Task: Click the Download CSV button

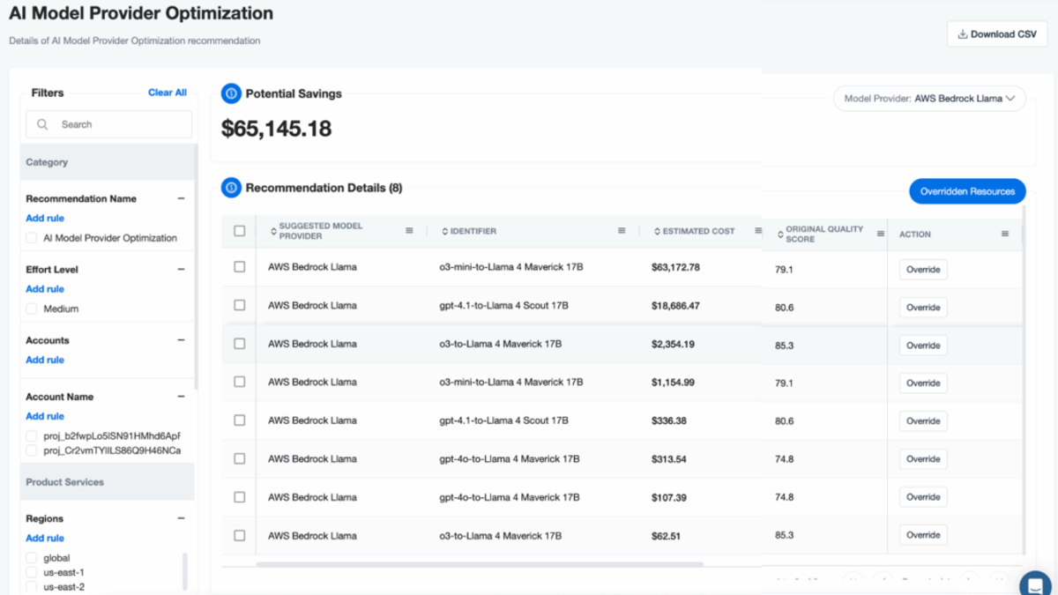Action: [x=997, y=34]
